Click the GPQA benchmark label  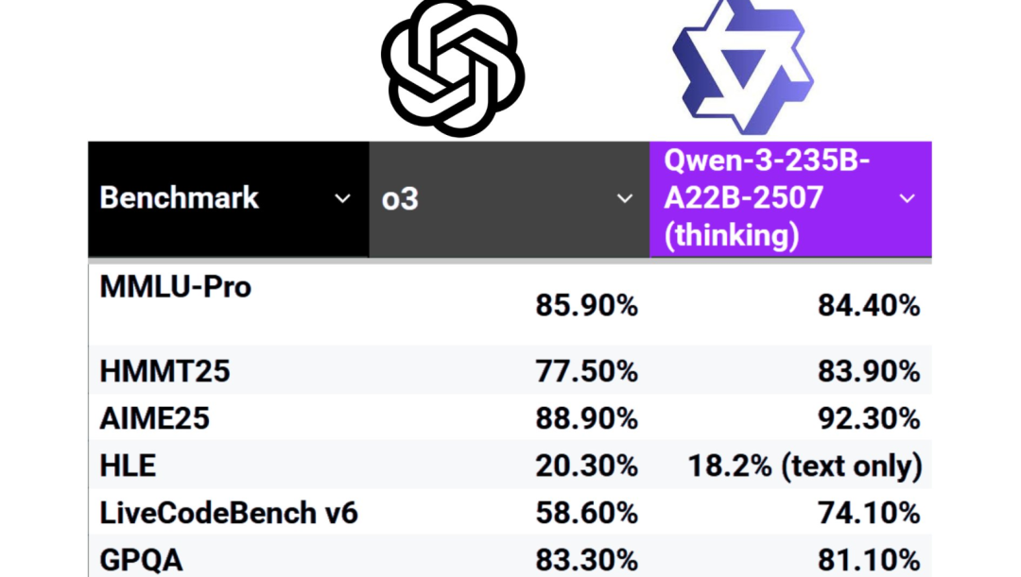141,560
